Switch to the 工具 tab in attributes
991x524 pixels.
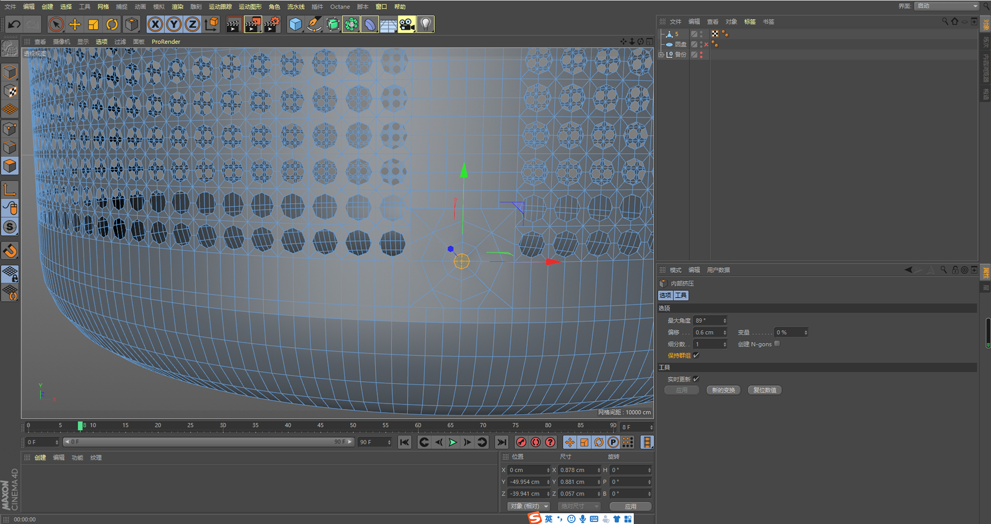(681, 296)
